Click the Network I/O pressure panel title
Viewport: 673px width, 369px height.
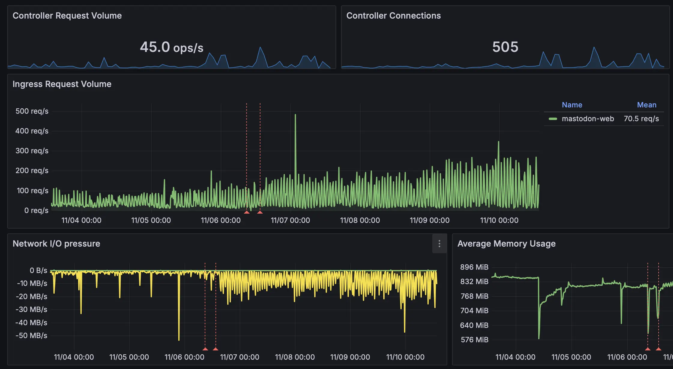(56, 244)
